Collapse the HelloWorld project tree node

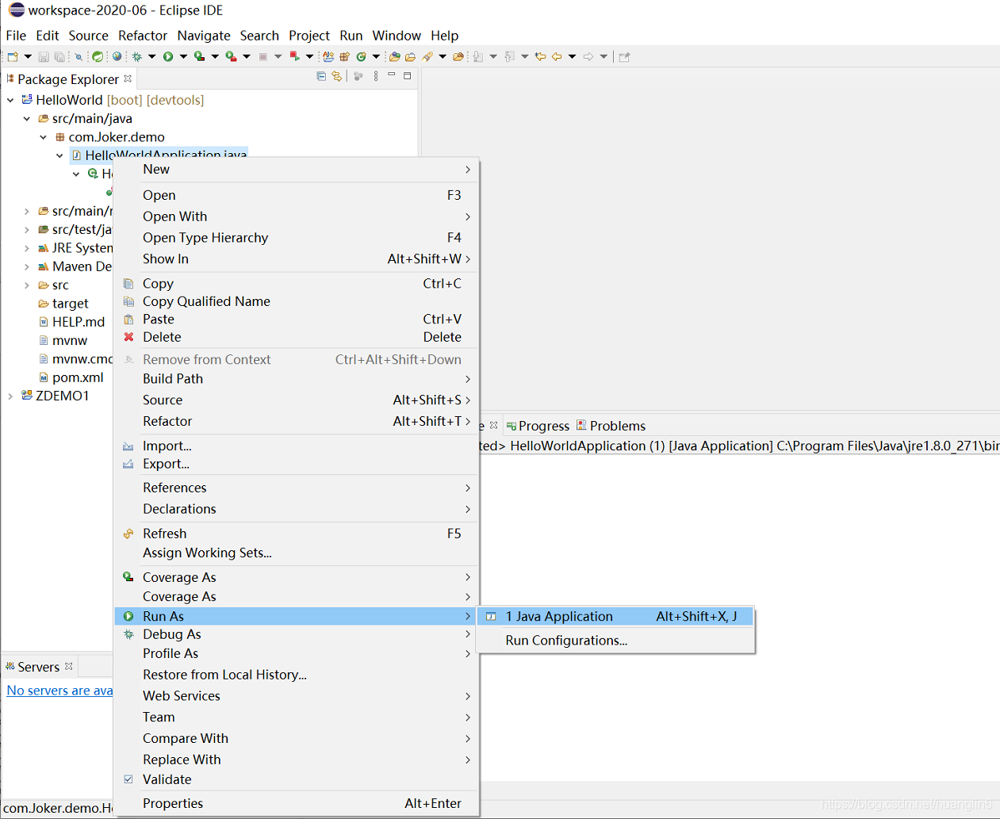pos(10,100)
